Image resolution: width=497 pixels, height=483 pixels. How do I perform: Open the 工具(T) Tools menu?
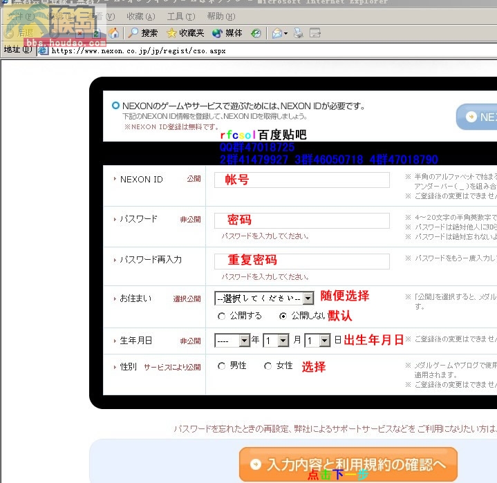pyautogui.click(x=181, y=17)
